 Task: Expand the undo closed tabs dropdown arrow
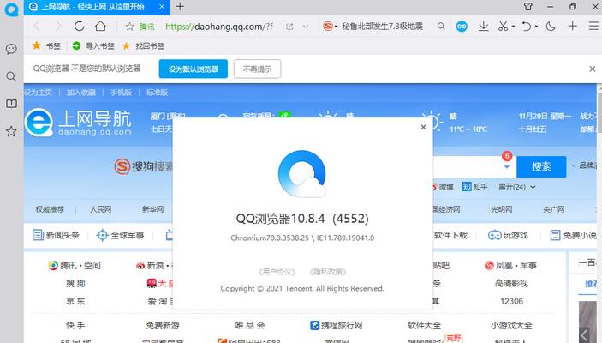[x=536, y=27]
